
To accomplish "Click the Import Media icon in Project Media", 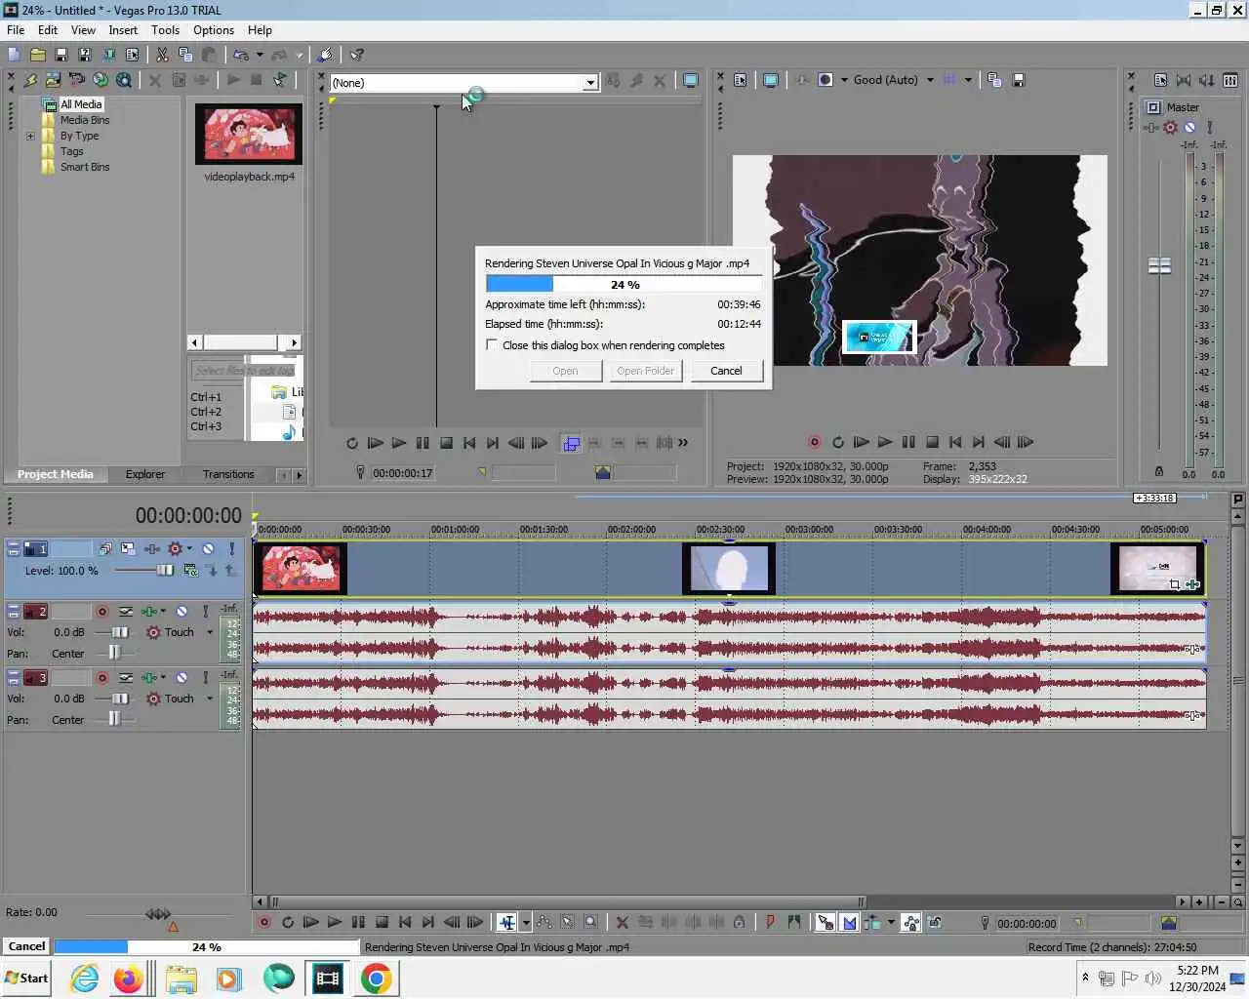I will (53, 80).
